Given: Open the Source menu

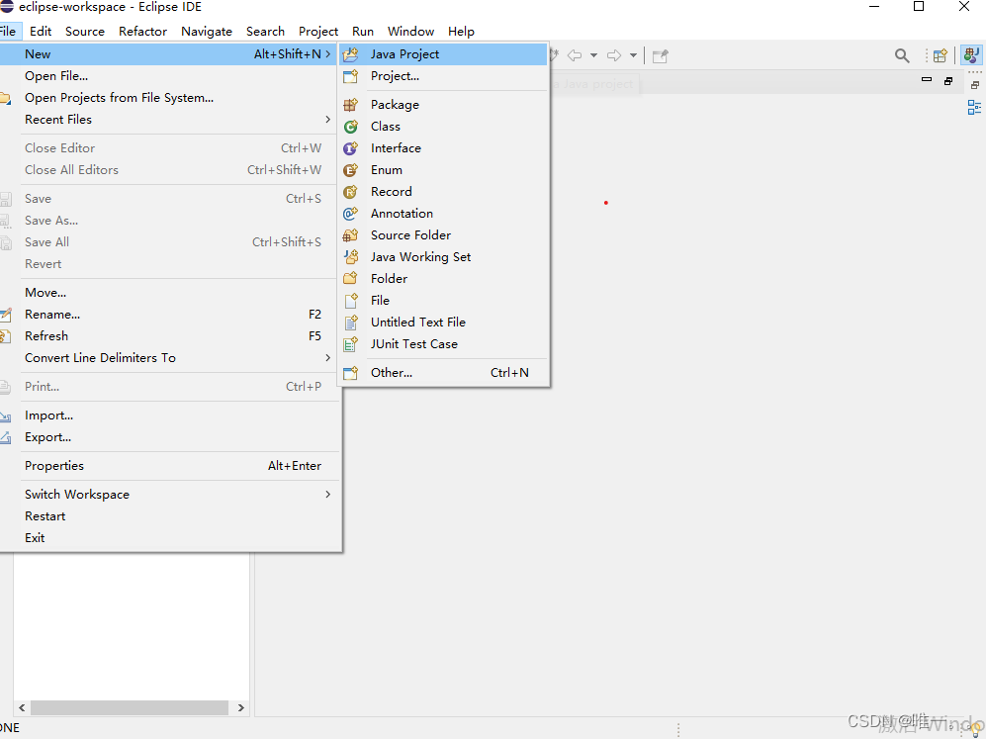Looking at the screenshot, I should click(85, 32).
